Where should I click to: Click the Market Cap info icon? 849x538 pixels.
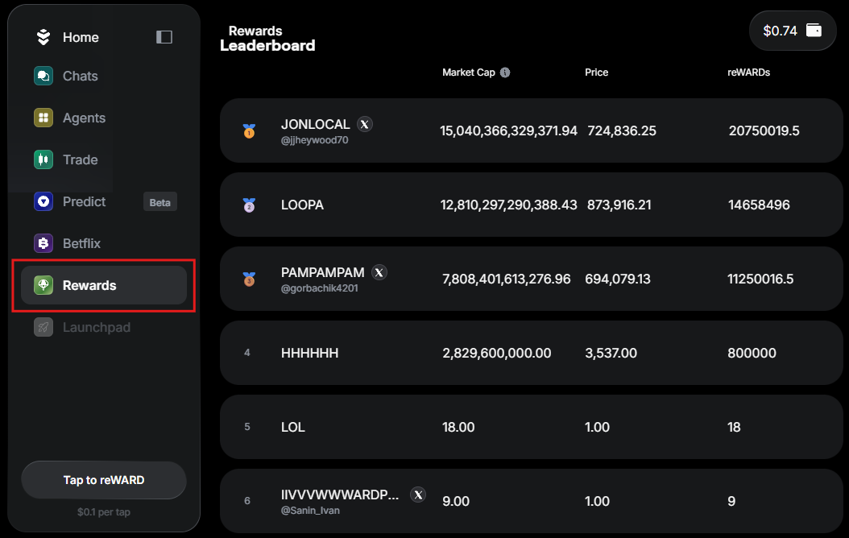pyautogui.click(x=505, y=72)
